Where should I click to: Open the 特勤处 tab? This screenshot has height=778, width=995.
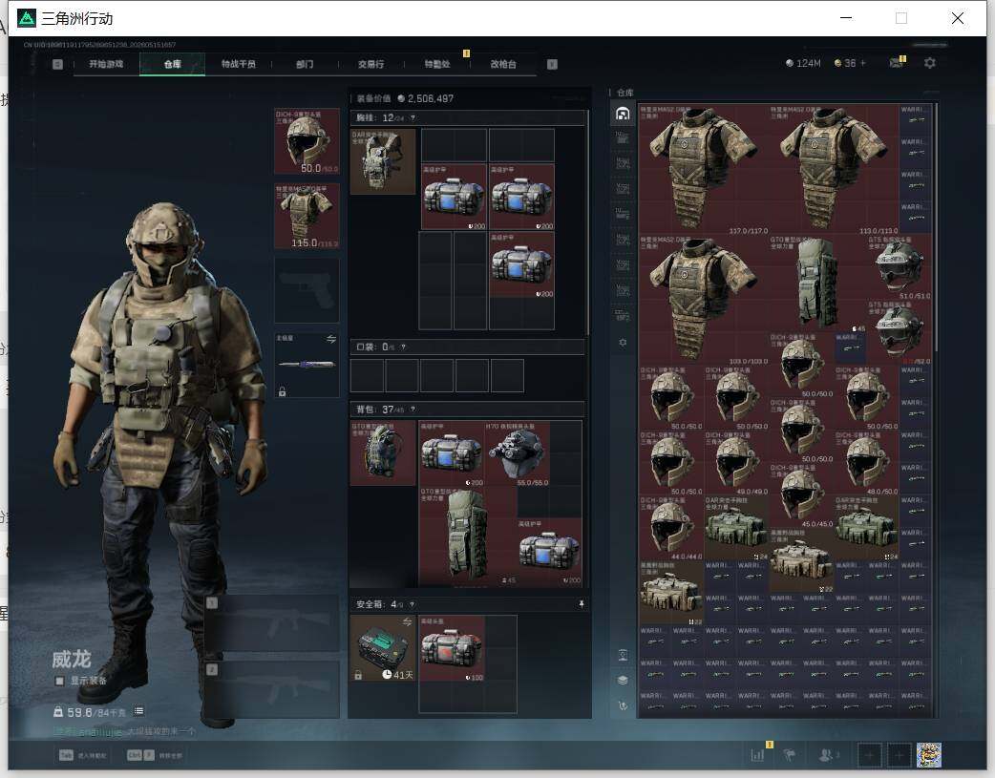[x=437, y=64]
